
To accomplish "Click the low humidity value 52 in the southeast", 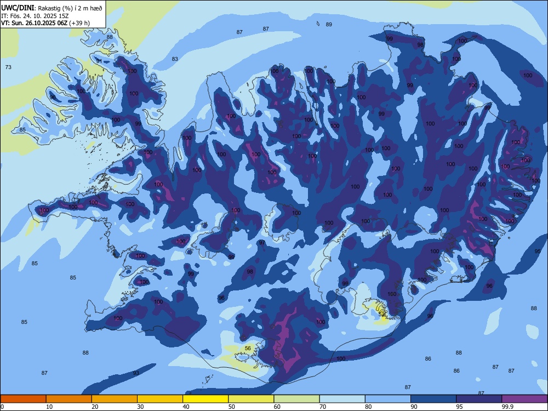I will click(381, 314).
